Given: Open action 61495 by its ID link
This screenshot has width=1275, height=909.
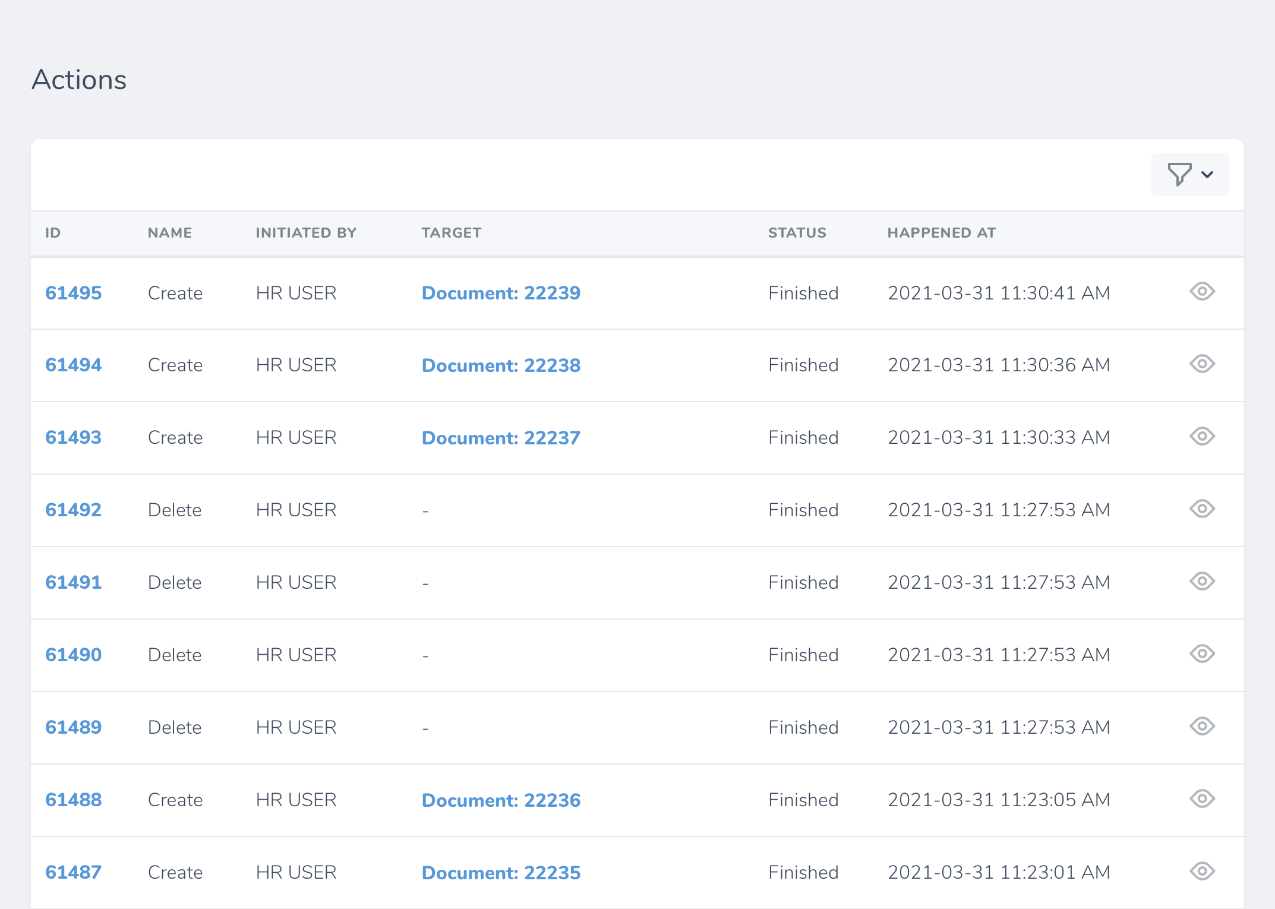Looking at the screenshot, I should point(73,292).
